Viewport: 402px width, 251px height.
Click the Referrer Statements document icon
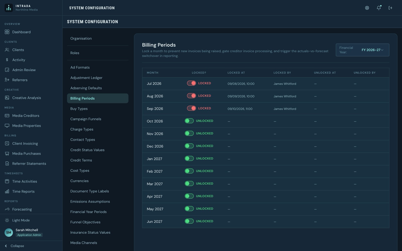pyautogui.click(x=7, y=163)
